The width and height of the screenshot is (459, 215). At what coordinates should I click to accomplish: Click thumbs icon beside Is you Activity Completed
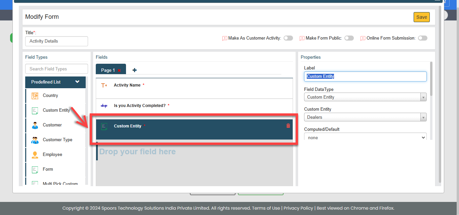tap(104, 106)
